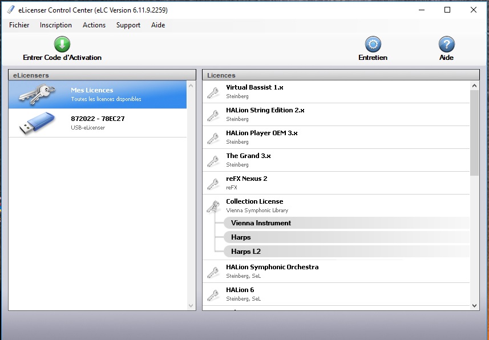Click the Licences panel header
489x340 pixels.
click(341, 75)
